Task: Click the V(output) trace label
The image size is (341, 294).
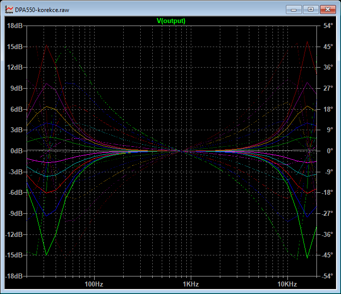Action: (x=171, y=21)
